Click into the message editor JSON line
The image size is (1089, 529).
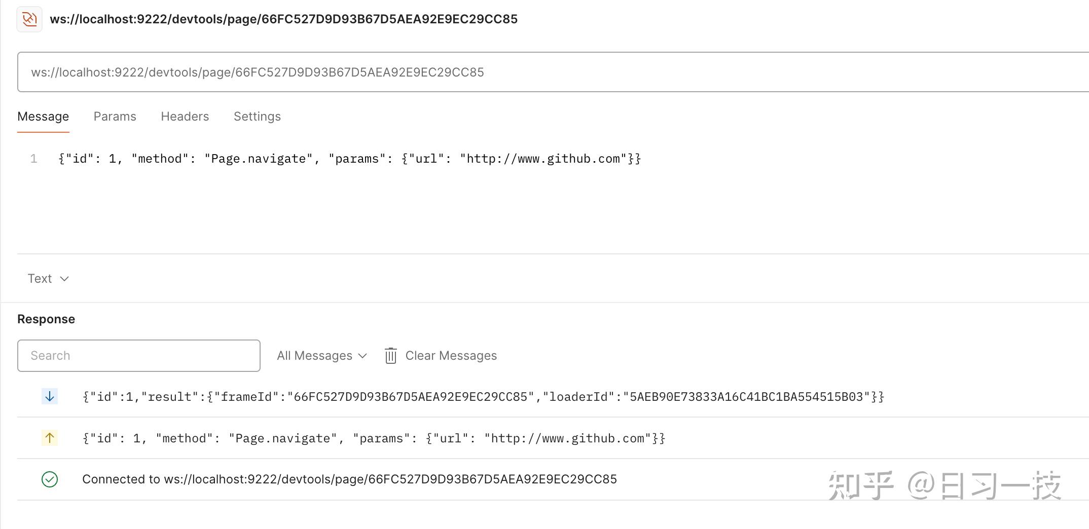click(349, 159)
